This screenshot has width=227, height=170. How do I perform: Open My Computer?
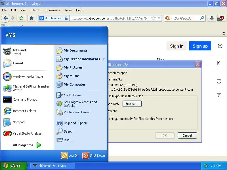pos(81,84)
